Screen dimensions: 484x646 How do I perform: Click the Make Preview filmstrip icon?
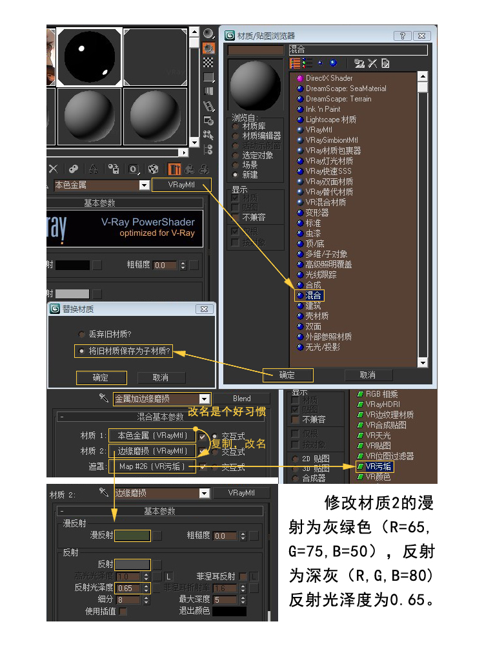click(x=208, y=106)
